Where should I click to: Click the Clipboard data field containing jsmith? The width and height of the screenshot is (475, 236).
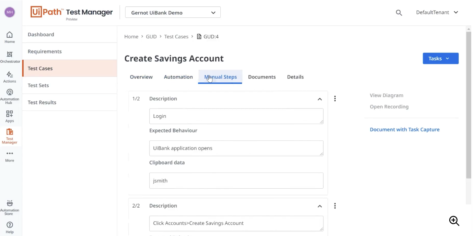[x=236, y=180]
